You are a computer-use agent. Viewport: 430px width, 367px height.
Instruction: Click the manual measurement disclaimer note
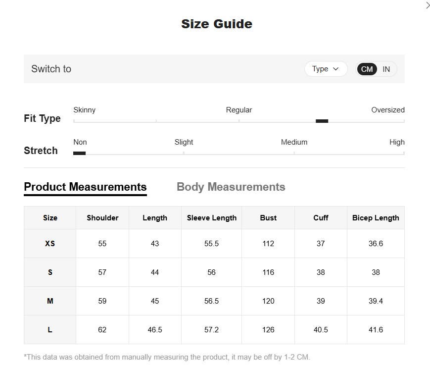[x=167, y=357]
